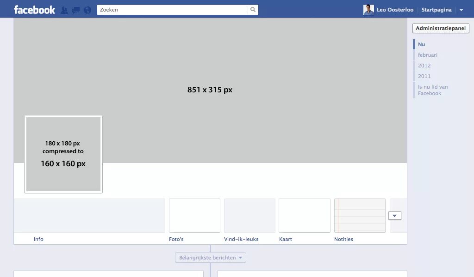Jump to 2012 on the timeline
The height and width of the screenshot is (277, 474).
tap(424, 66)
